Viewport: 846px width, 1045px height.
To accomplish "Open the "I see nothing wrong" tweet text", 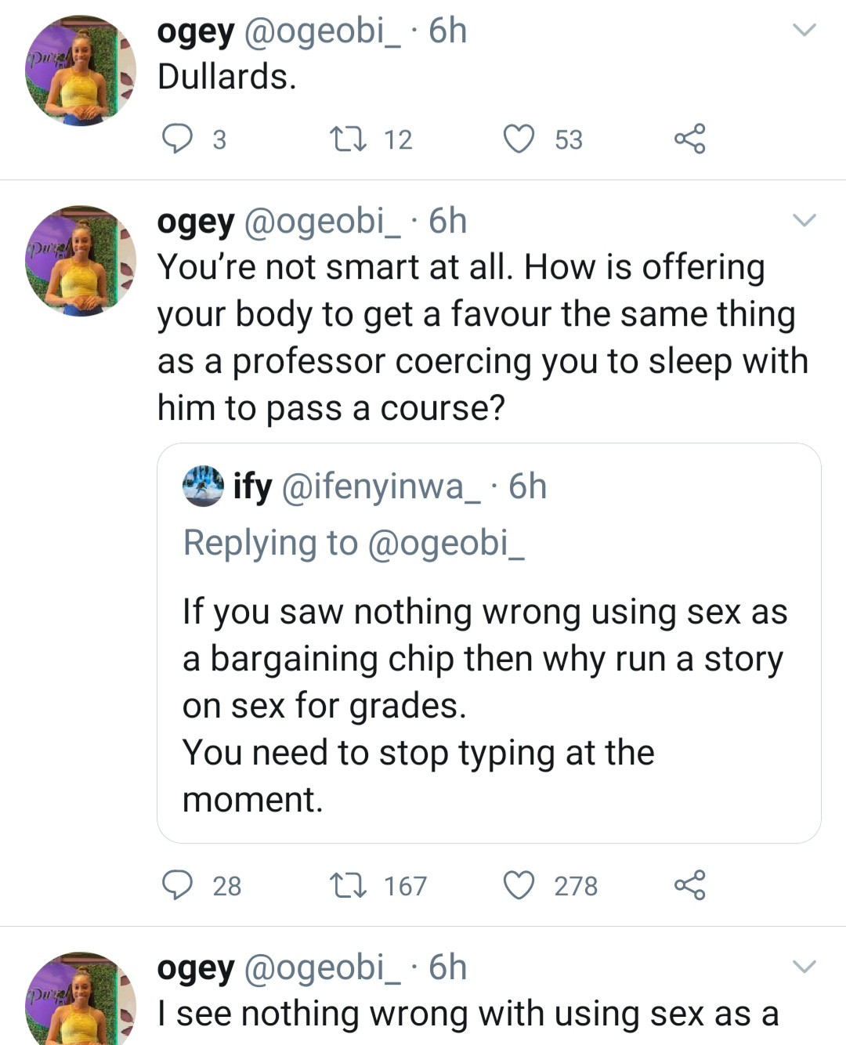I will coord(468,1014).
